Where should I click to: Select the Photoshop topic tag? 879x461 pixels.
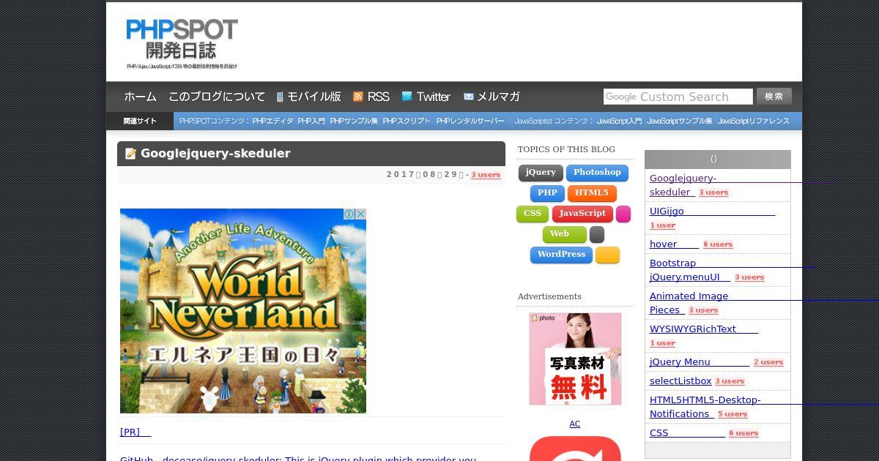click(597, 173)
